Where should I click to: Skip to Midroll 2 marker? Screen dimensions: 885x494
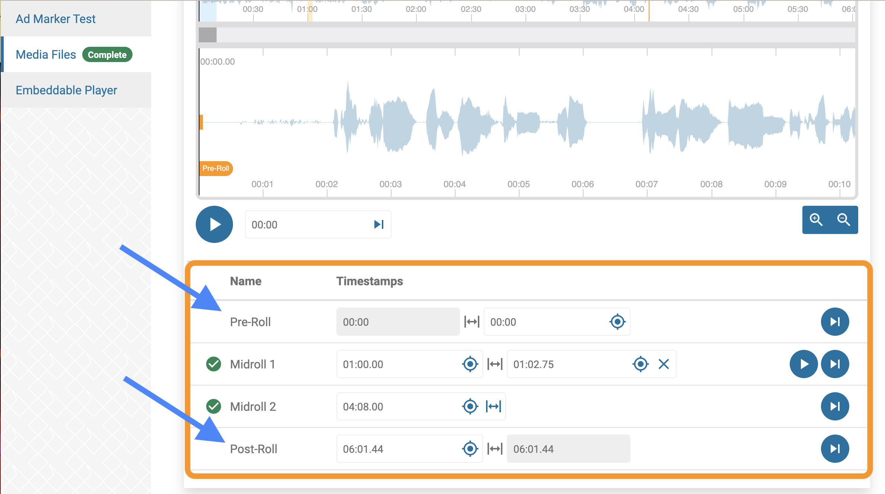click(835, 406)
